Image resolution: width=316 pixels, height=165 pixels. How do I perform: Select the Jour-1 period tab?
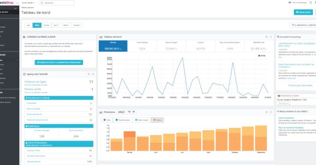tap(56, 25)
